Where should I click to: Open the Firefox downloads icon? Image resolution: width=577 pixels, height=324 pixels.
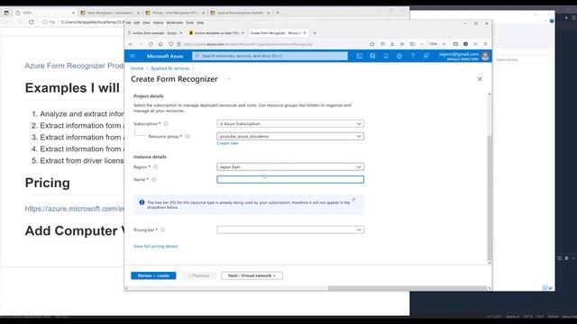click(x=392, y=44)
